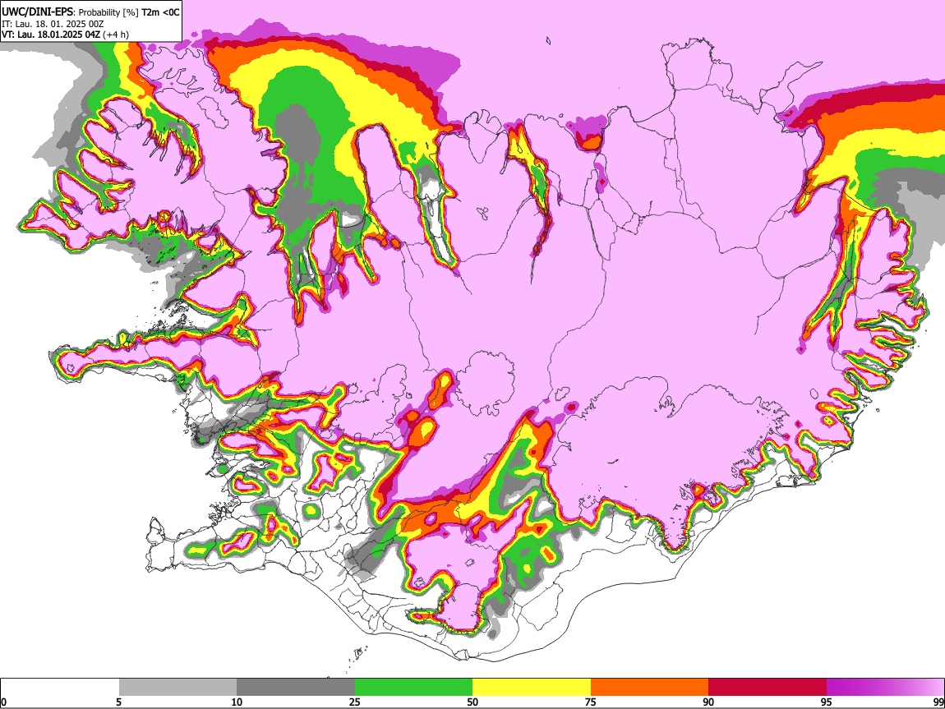Screen dimensions: 945x709
Task: Click the legend value '90'
Action: tap(708, 702)
